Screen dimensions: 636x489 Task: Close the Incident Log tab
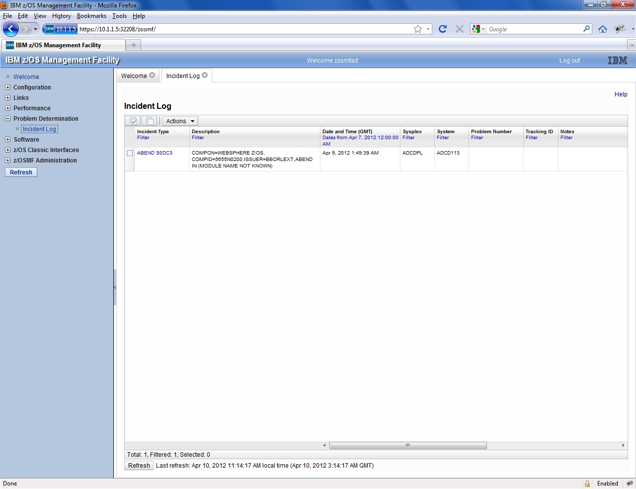pos(205,76)
